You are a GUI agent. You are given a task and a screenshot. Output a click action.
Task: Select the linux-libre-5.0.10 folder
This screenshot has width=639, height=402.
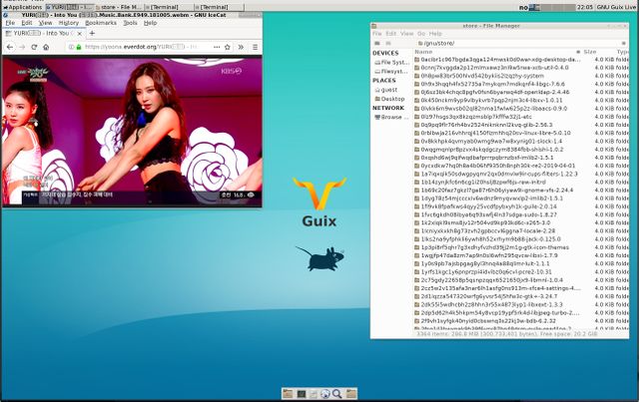point(521,133)
